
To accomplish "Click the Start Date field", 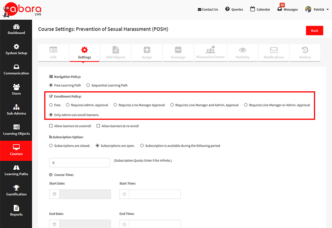I will [85, 194].
